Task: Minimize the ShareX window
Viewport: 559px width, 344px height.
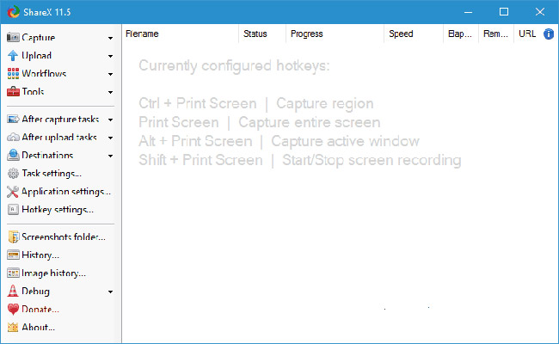Action: 469,12
